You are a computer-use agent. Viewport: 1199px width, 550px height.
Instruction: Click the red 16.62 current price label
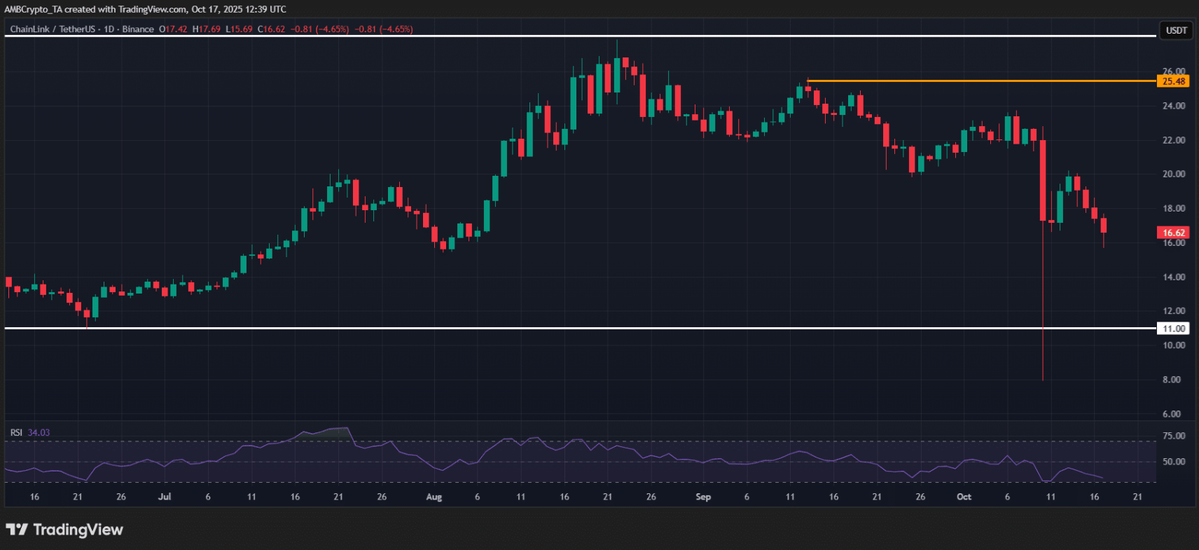click(x=1173, y=233)
